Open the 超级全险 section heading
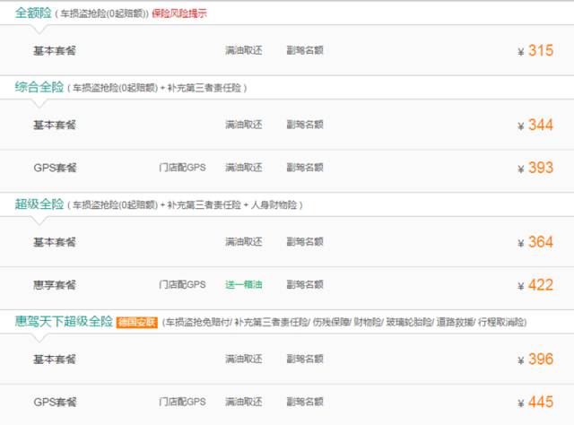The height and width of the screenshot is (425, 574). [x=39, y=204]
